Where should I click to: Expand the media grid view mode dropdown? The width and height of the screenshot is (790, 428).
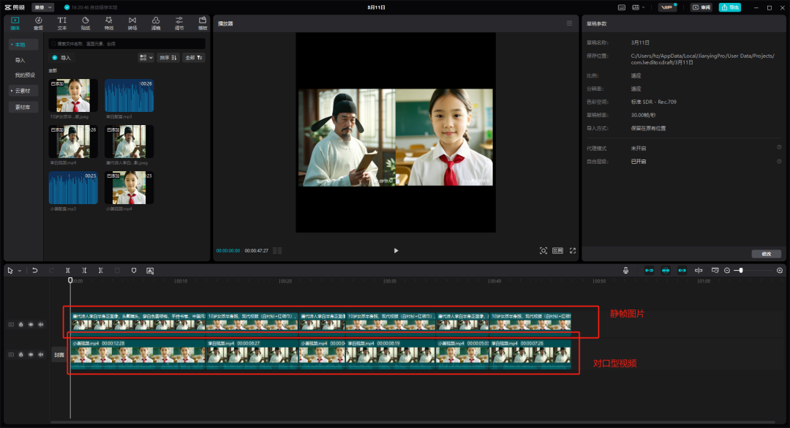point(146,57)
